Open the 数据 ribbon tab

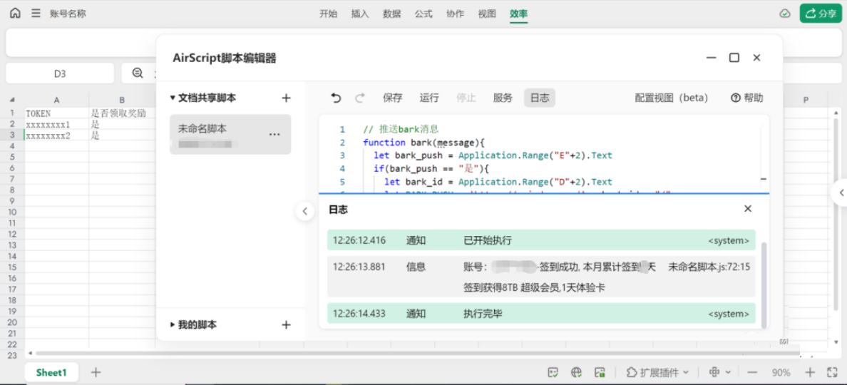point(391,14)
